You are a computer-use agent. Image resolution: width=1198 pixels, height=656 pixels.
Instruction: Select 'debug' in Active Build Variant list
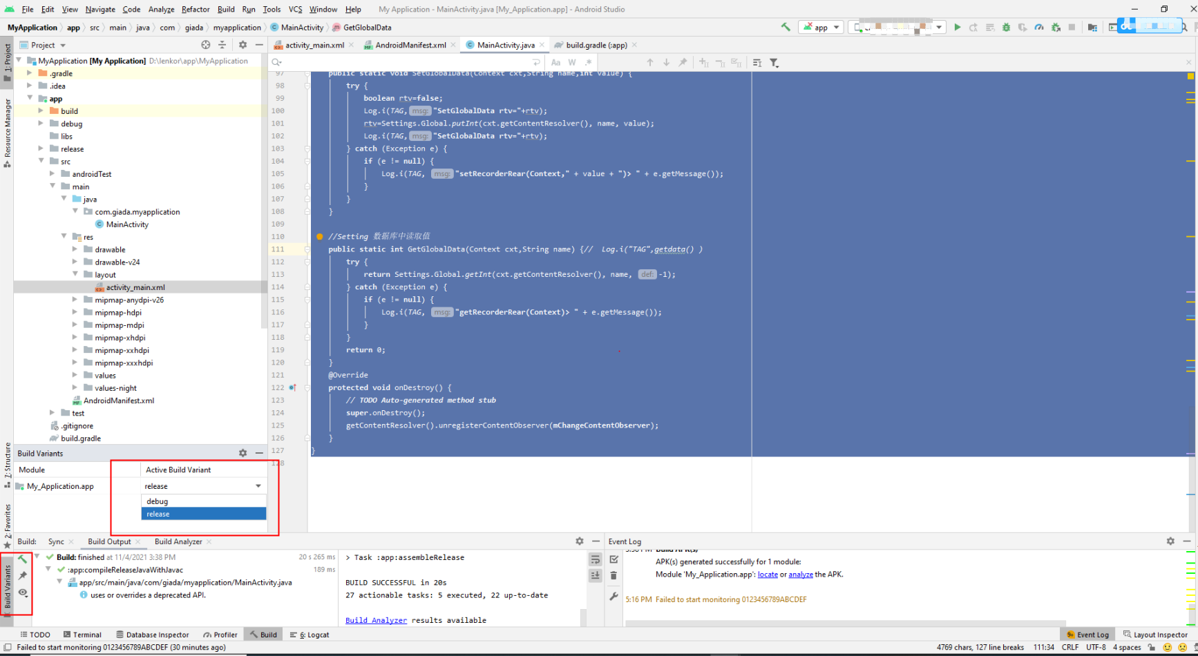(203, 501)
